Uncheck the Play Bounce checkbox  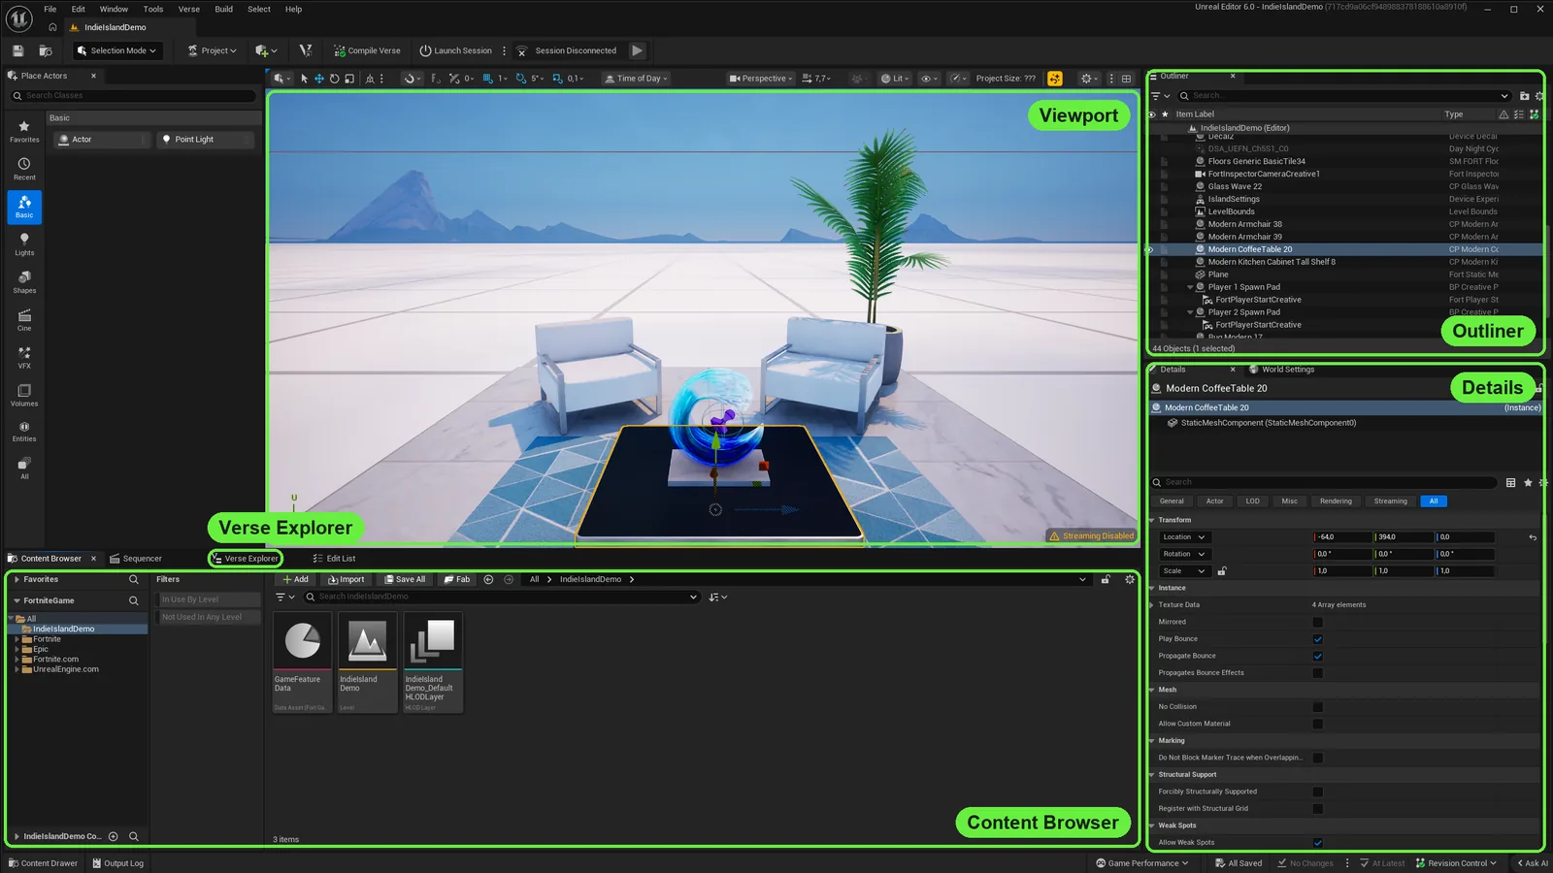coord(1317,639)
